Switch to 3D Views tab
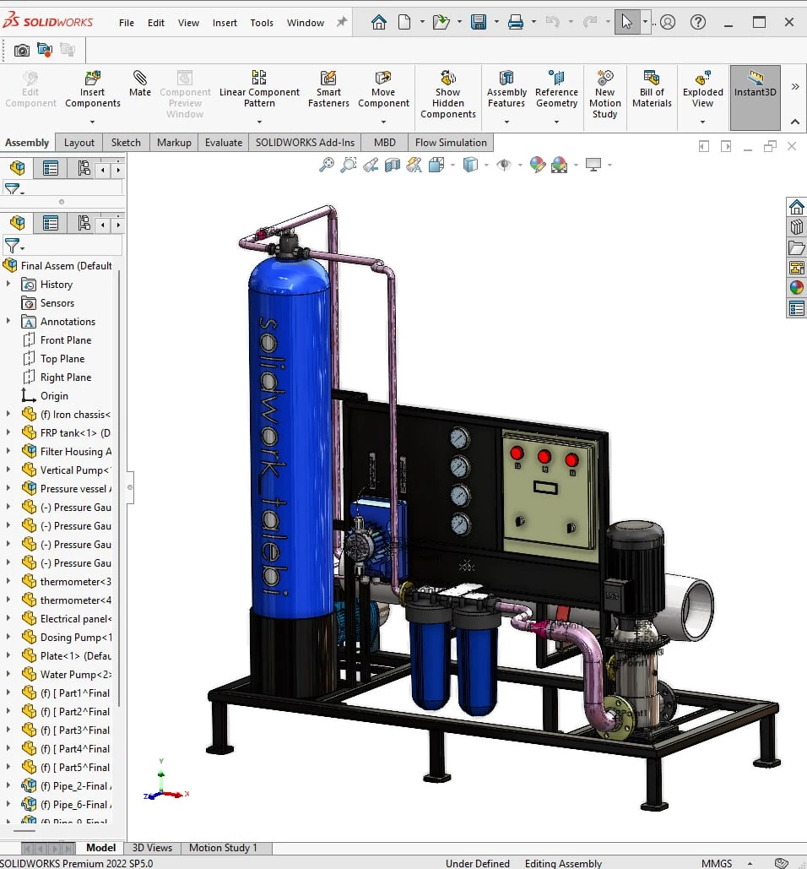Screen dimensions: 807x869 (x=152, y=848)
